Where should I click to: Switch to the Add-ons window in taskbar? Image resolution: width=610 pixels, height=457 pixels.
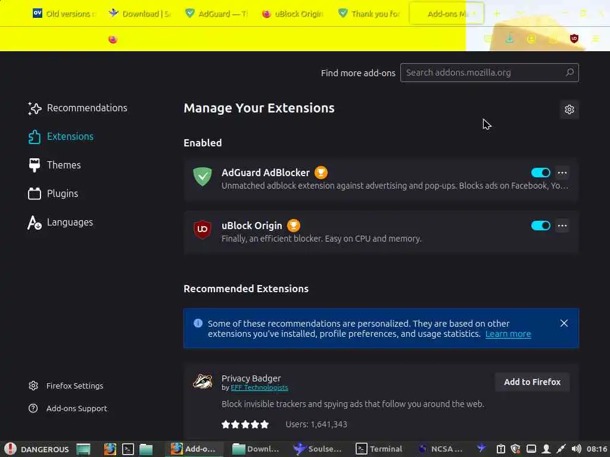tap(194, 449)
